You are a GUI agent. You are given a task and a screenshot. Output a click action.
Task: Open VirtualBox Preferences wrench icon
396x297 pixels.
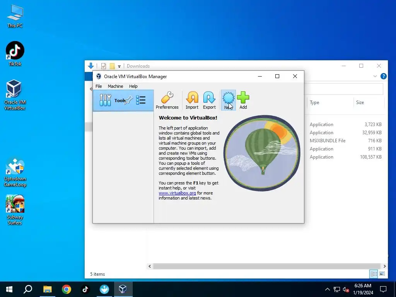tap(167, 100)
